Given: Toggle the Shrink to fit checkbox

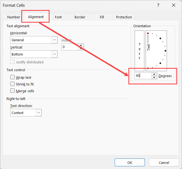Looking at the screenshot, I should click(12, 84).
